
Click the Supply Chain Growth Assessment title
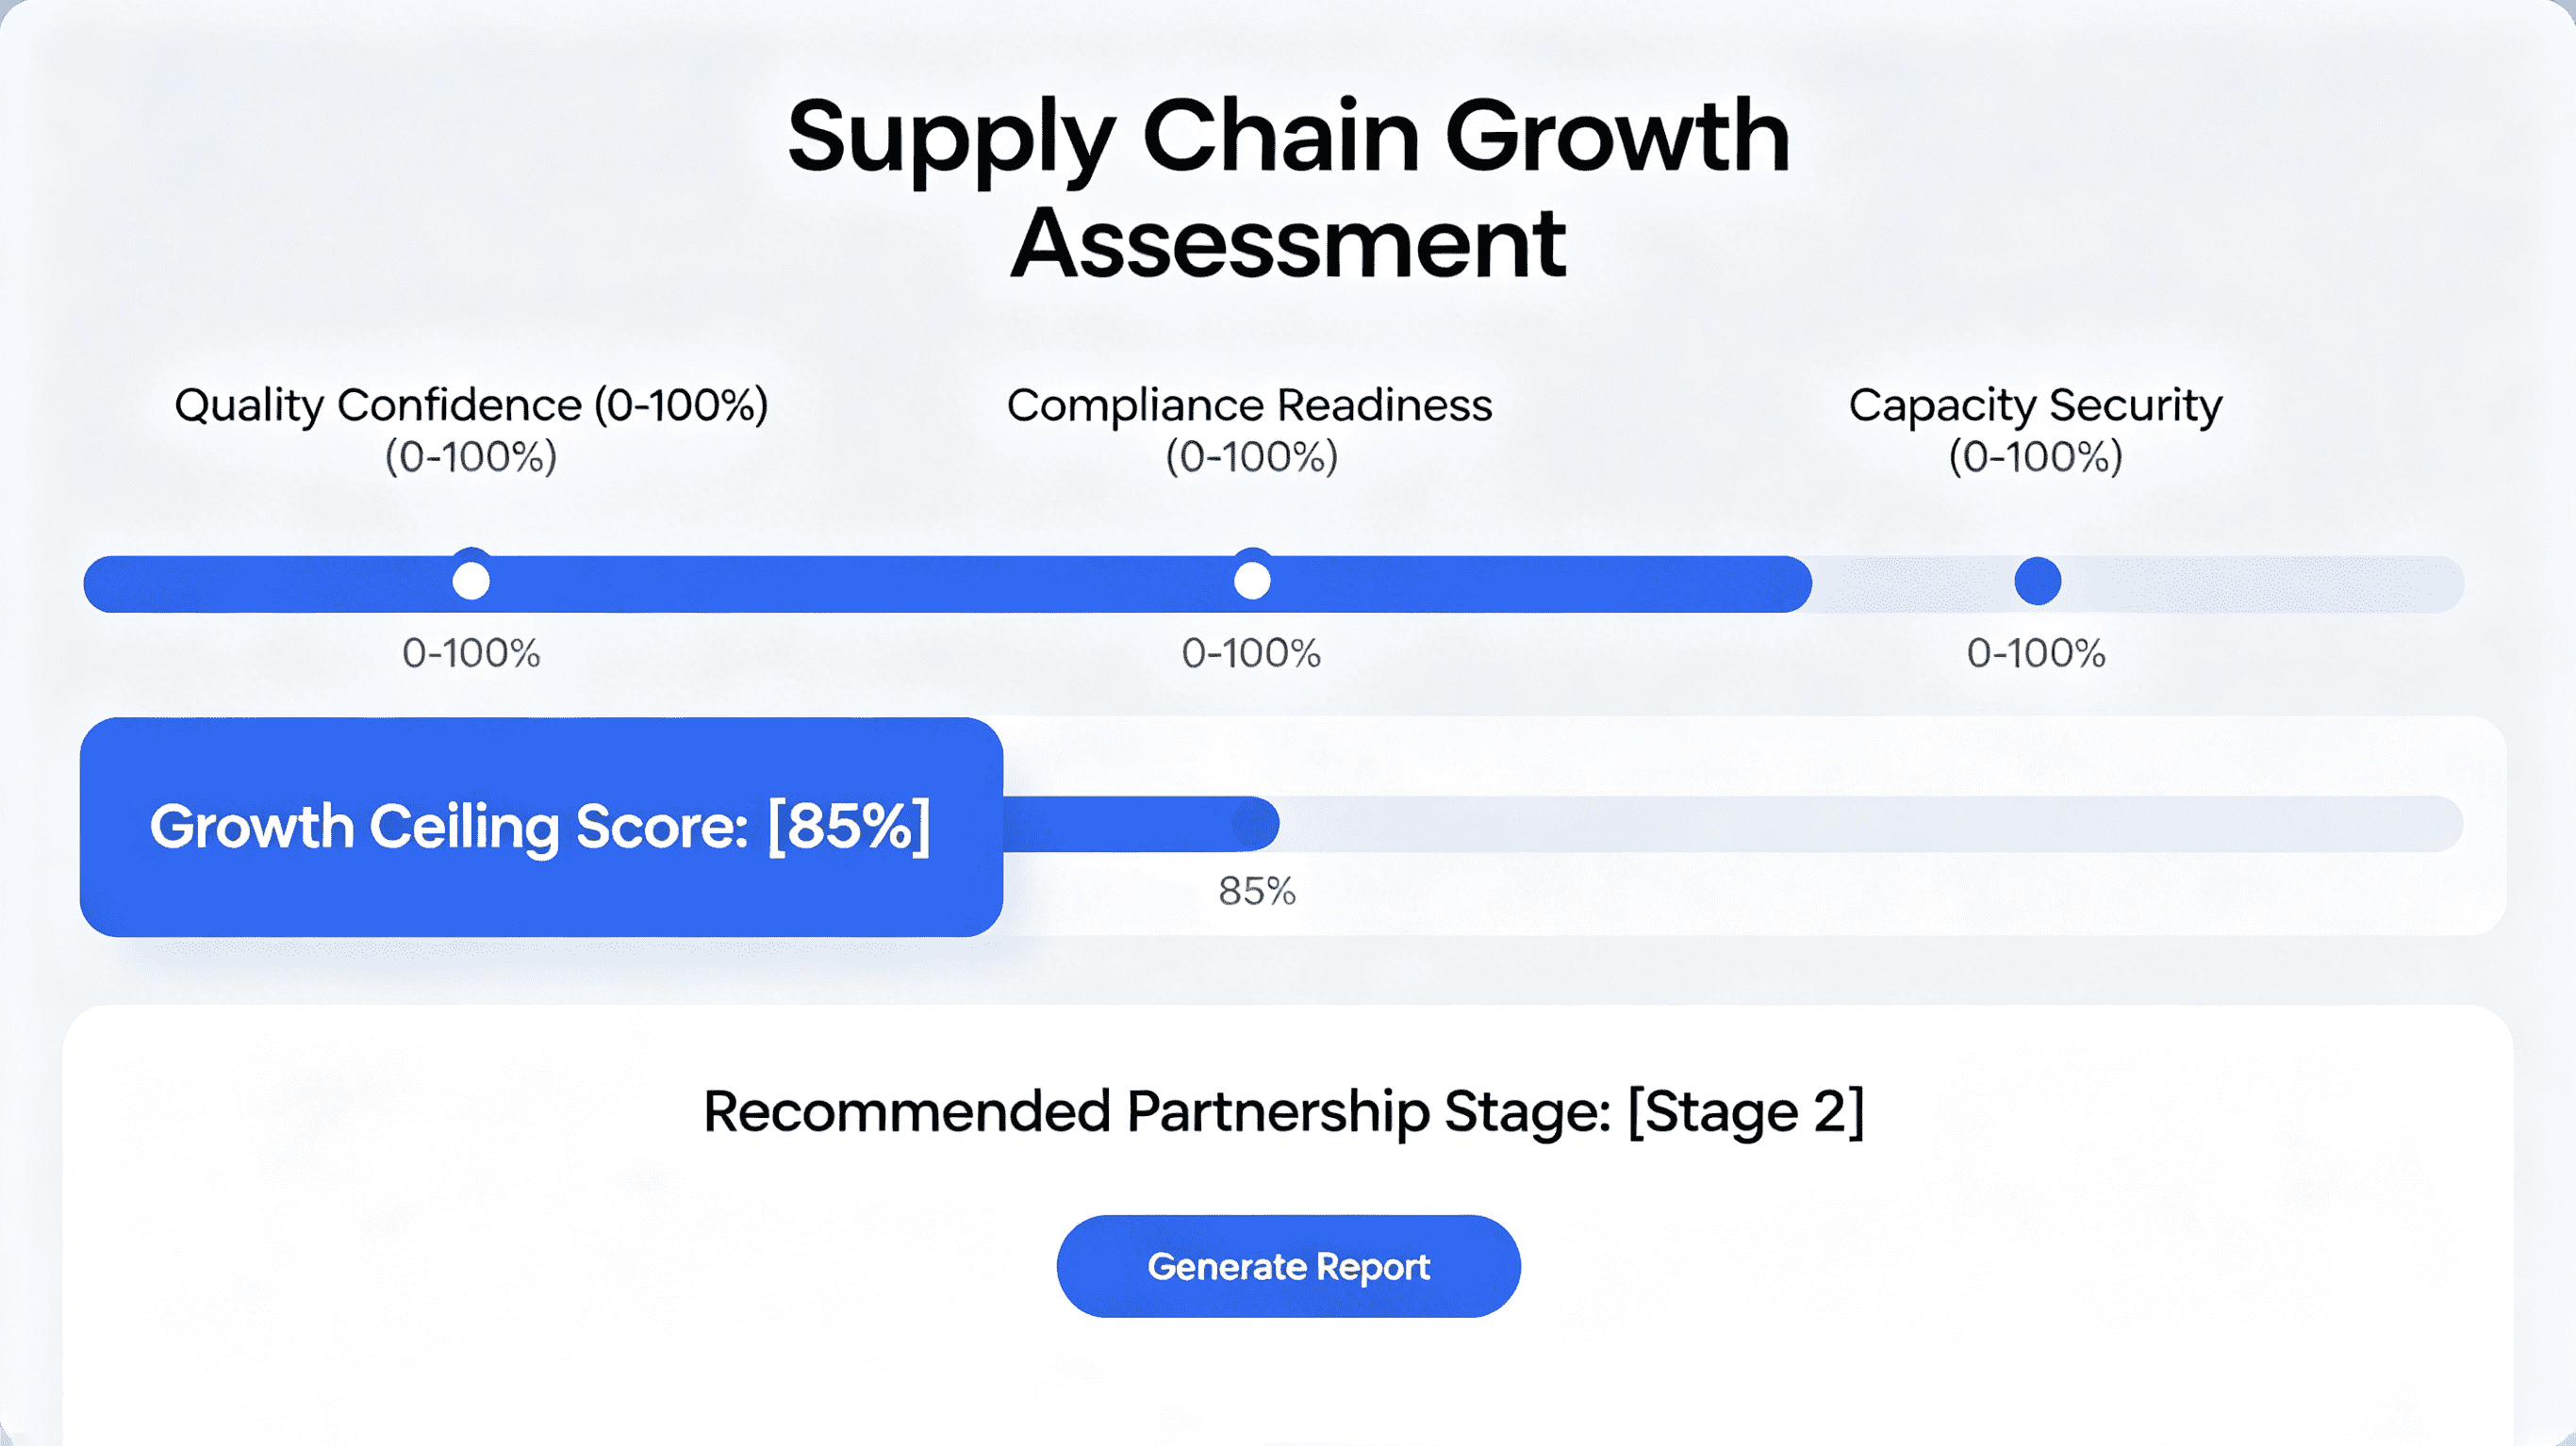pos(1288,188)
